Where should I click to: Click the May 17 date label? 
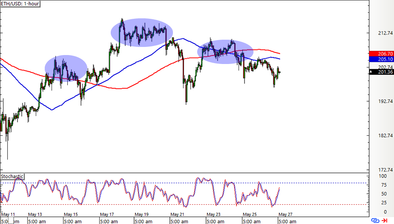[107, 215]
